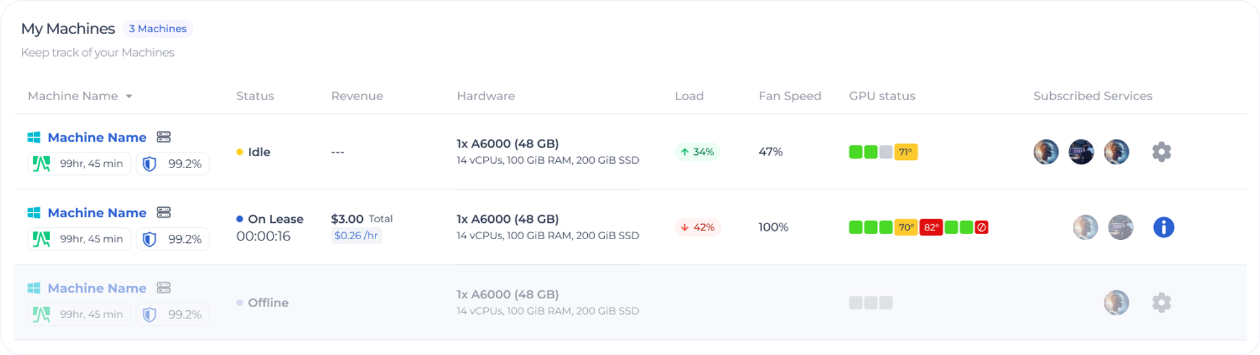Viewport: 1260px width, 355px height.
Task: Open the first Machine Name link
Action: (97, 137)
